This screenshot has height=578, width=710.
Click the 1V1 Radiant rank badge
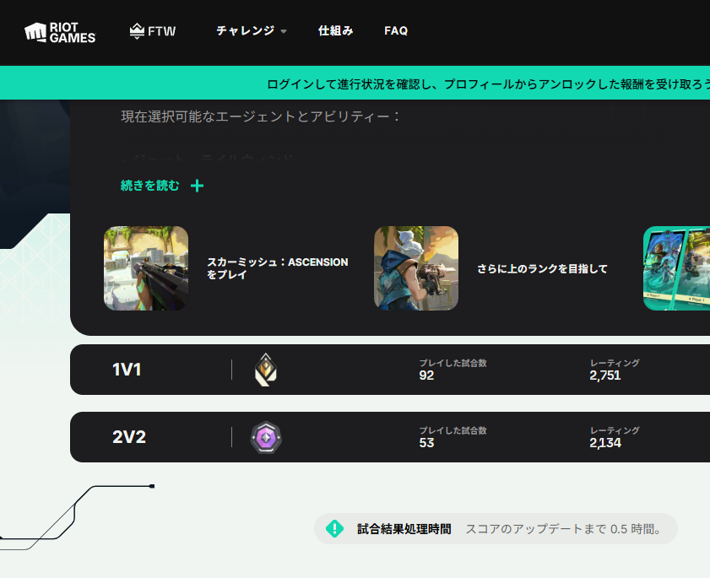pos(266,370)
